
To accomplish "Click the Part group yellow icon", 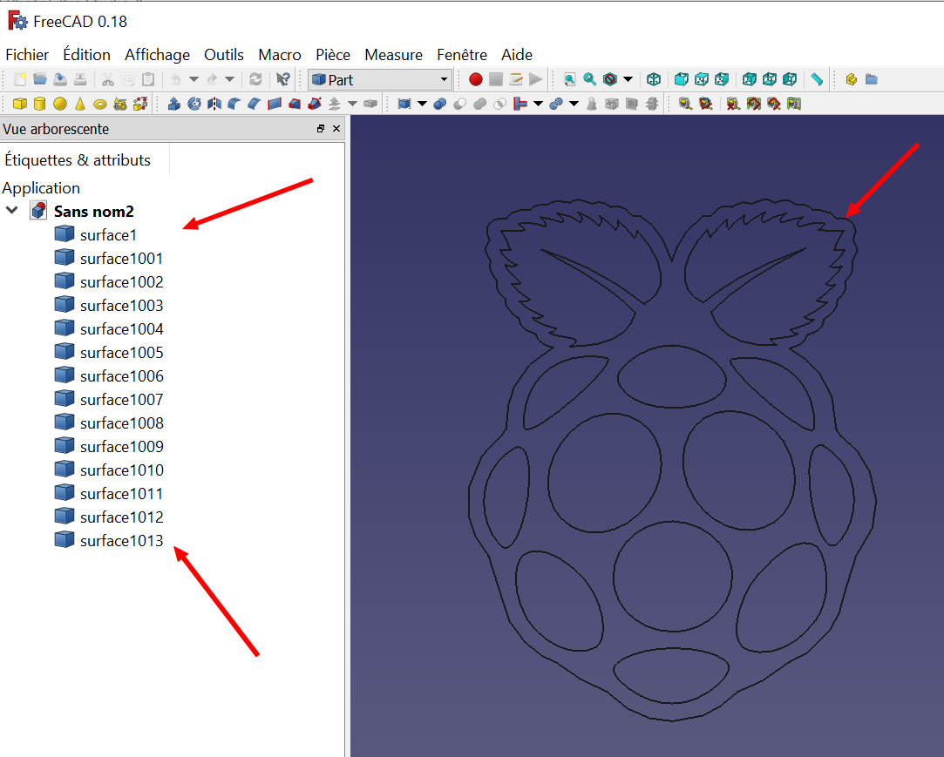I will click(852, 79).
